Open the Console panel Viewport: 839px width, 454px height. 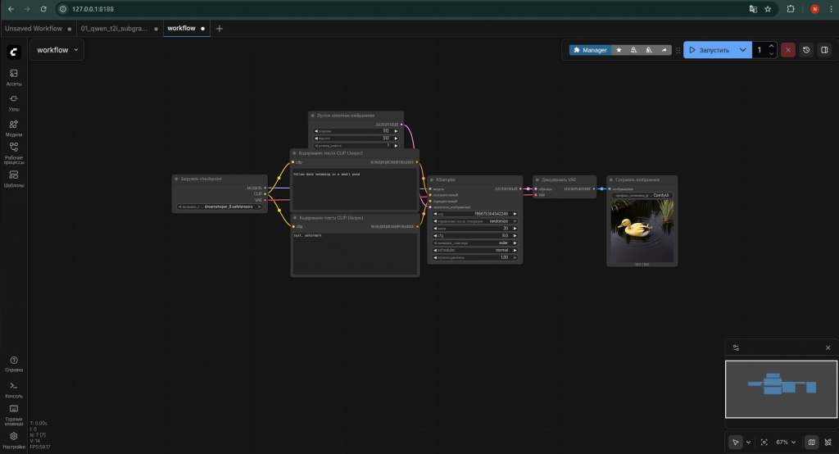[14, 388]
